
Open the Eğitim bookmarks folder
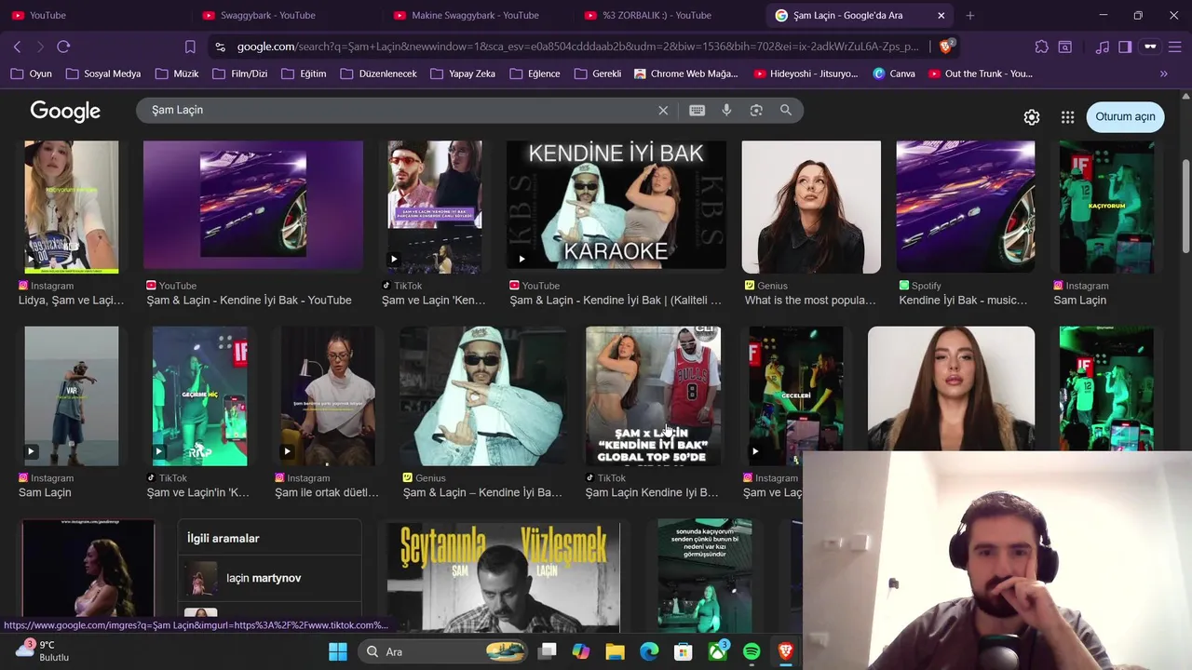click(x=304, y=74)
